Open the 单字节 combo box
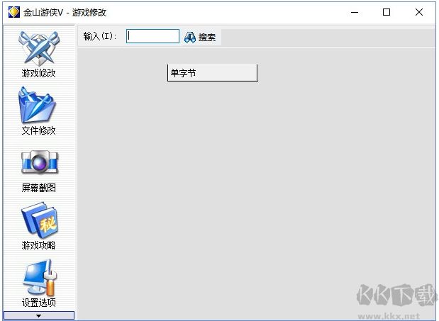This screenshot has width=439, height=321. 212,73
